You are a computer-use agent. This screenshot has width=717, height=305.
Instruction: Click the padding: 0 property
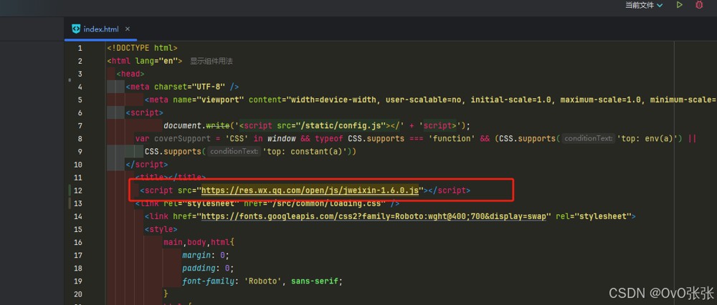coord(208,268)
